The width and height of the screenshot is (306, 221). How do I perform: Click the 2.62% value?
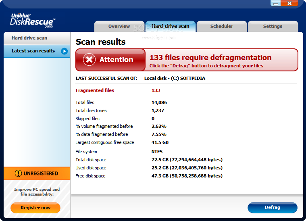click(159, 126)
